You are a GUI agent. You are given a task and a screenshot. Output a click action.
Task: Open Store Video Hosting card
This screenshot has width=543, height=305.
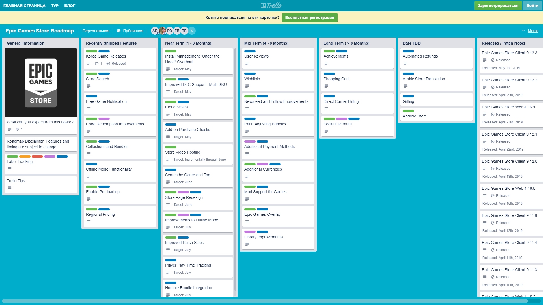pos(198,154)
